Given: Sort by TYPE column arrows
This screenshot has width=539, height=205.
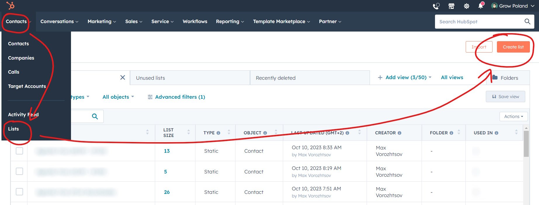Looking at the screenshot, I should 229,132.
